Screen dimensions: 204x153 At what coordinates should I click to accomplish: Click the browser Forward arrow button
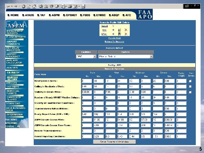[x=16, y=6]
